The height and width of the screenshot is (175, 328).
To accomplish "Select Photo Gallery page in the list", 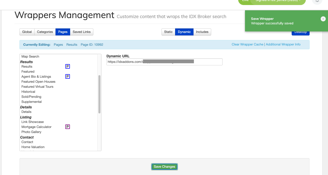I will coord(31,132).
